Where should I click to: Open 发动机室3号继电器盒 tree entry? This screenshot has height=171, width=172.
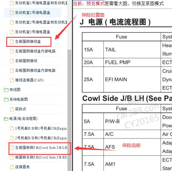[33, 32]
